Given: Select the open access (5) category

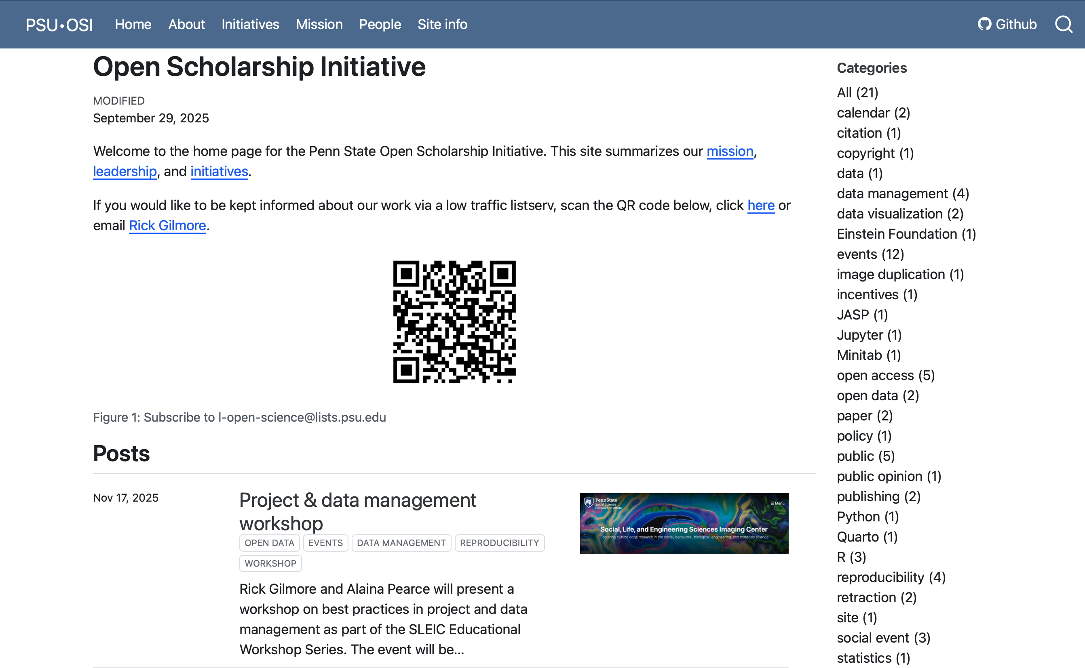Looking at the screenshot, I should (x=885, y=375).
